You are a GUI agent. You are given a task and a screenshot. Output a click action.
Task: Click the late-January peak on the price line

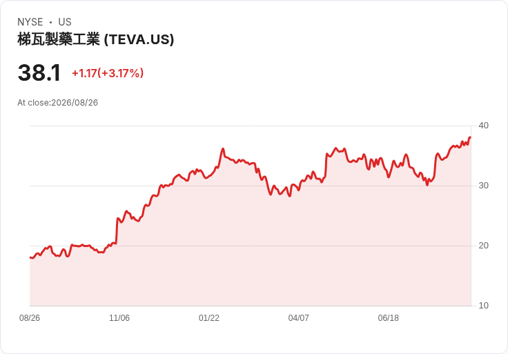[x=223, y=148]
